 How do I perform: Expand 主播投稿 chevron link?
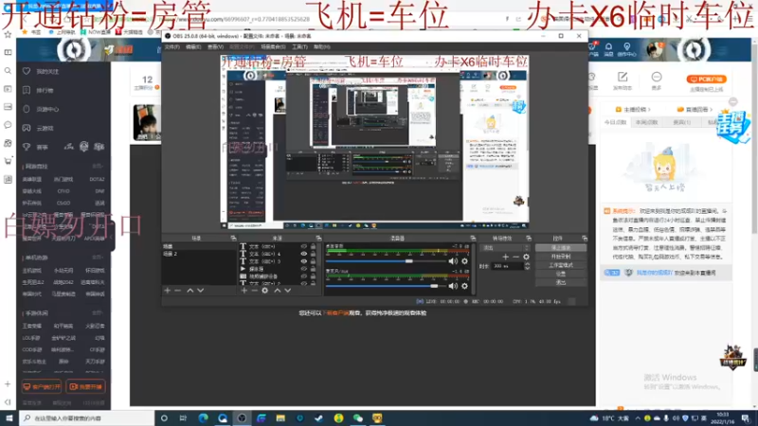[633, 110]
